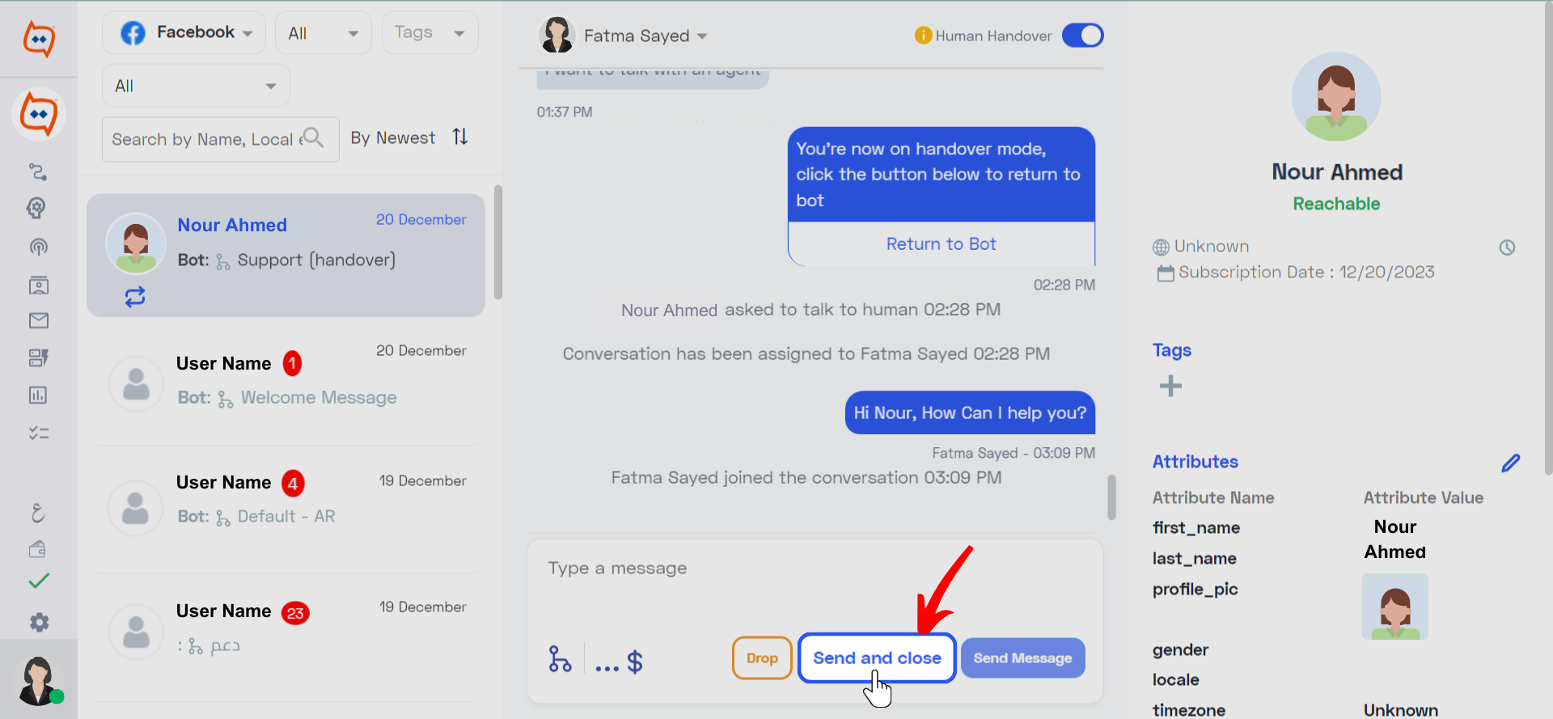
Task: Click the three dots icon in message box
Action: pyautogui.click(x=607, y=667)
